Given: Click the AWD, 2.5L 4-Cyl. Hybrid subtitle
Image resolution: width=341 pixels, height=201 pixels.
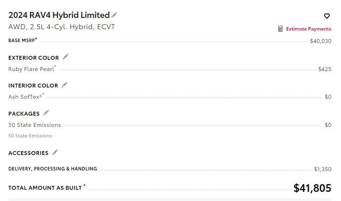Looking at the screenshot, I should 61,27.
